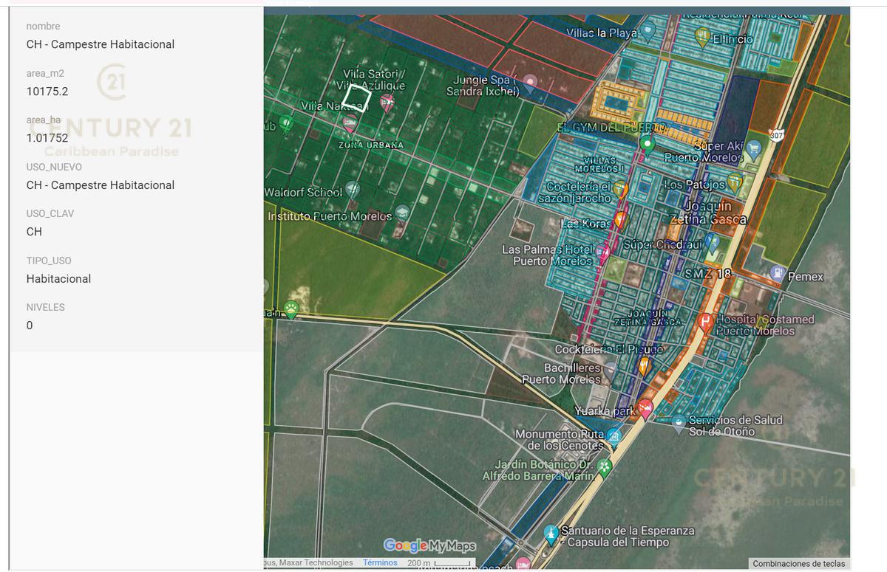Select the white-outlined parcel polygon
The image size is (887, 572).
point(356,98)
